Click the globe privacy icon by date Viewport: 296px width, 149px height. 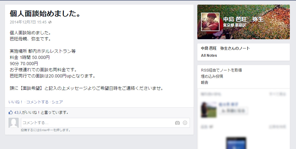tap(50, 22)
